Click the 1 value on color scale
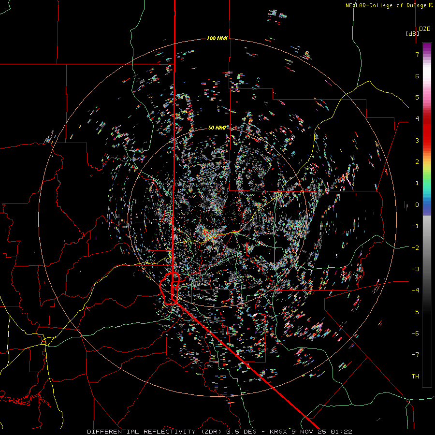The width and height of the screenshot is (435, 435). (417, 183)
